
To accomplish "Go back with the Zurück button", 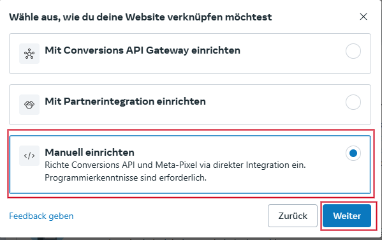I will [293, 216].
